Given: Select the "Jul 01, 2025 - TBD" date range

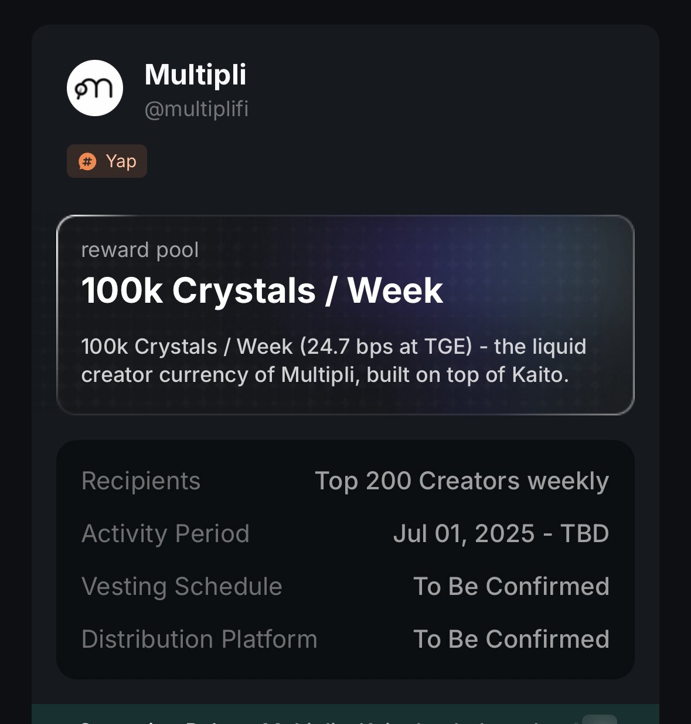Looking at the screenshot, I should pos(501,534).
